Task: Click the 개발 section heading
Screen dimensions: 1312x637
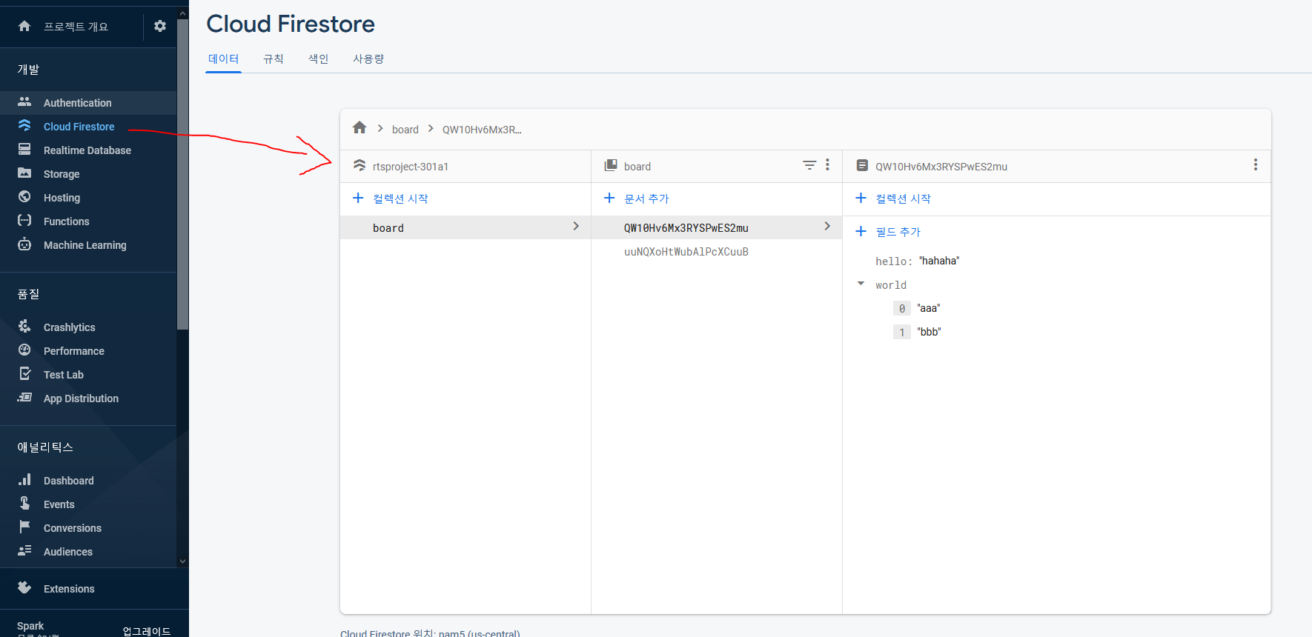Action: point(28,70)
